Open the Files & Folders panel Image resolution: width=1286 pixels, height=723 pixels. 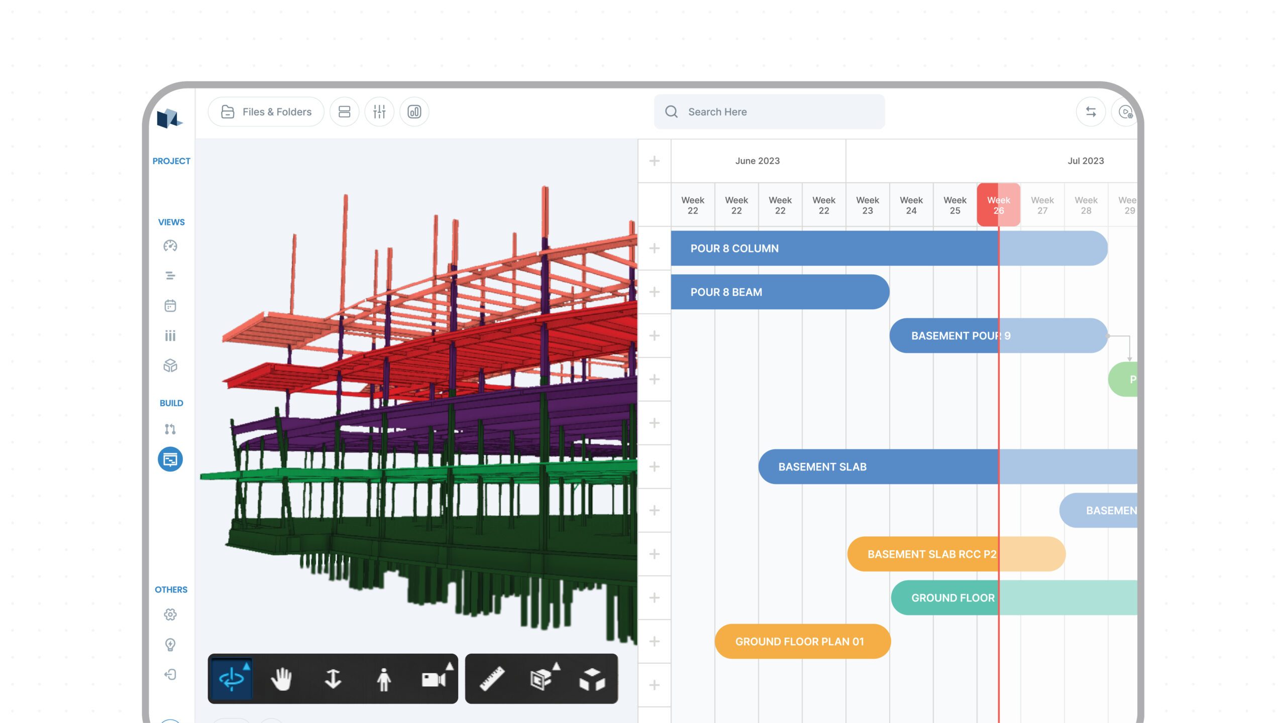click(x=266, y=111)
